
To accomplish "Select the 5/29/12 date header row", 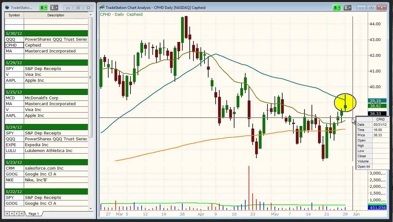I will pyautogui.click(x=46, y=63).
